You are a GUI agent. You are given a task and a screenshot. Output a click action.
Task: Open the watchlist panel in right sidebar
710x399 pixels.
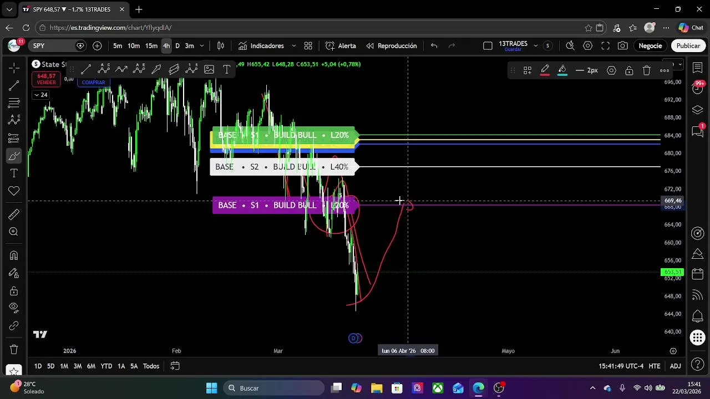click(x=698, y=68)
